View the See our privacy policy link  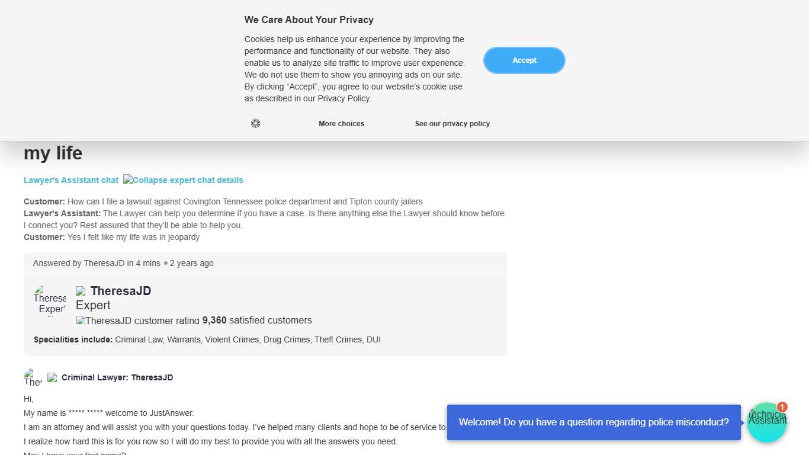point(452,124)
